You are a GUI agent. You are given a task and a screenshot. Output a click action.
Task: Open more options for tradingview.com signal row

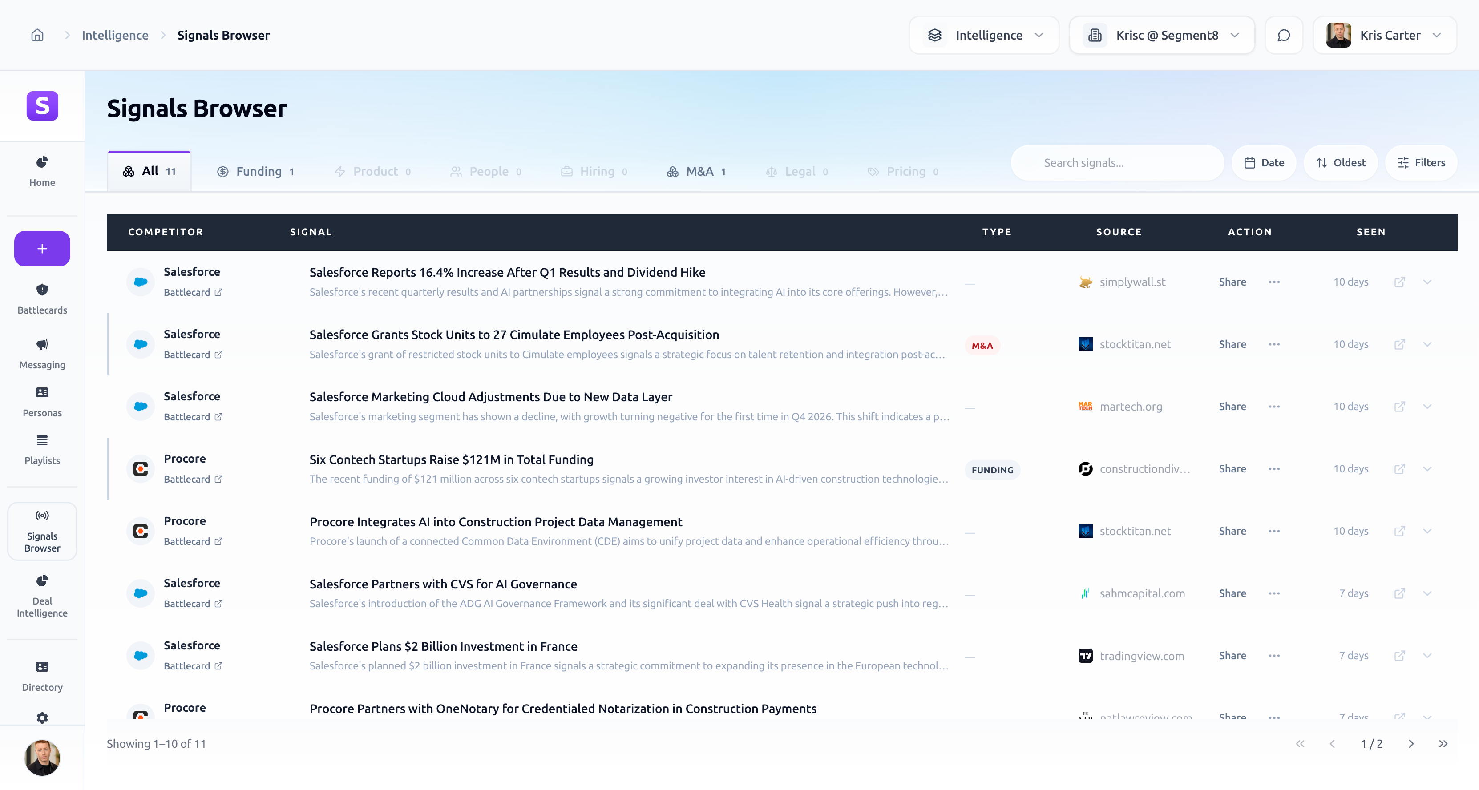[1274, 656]
